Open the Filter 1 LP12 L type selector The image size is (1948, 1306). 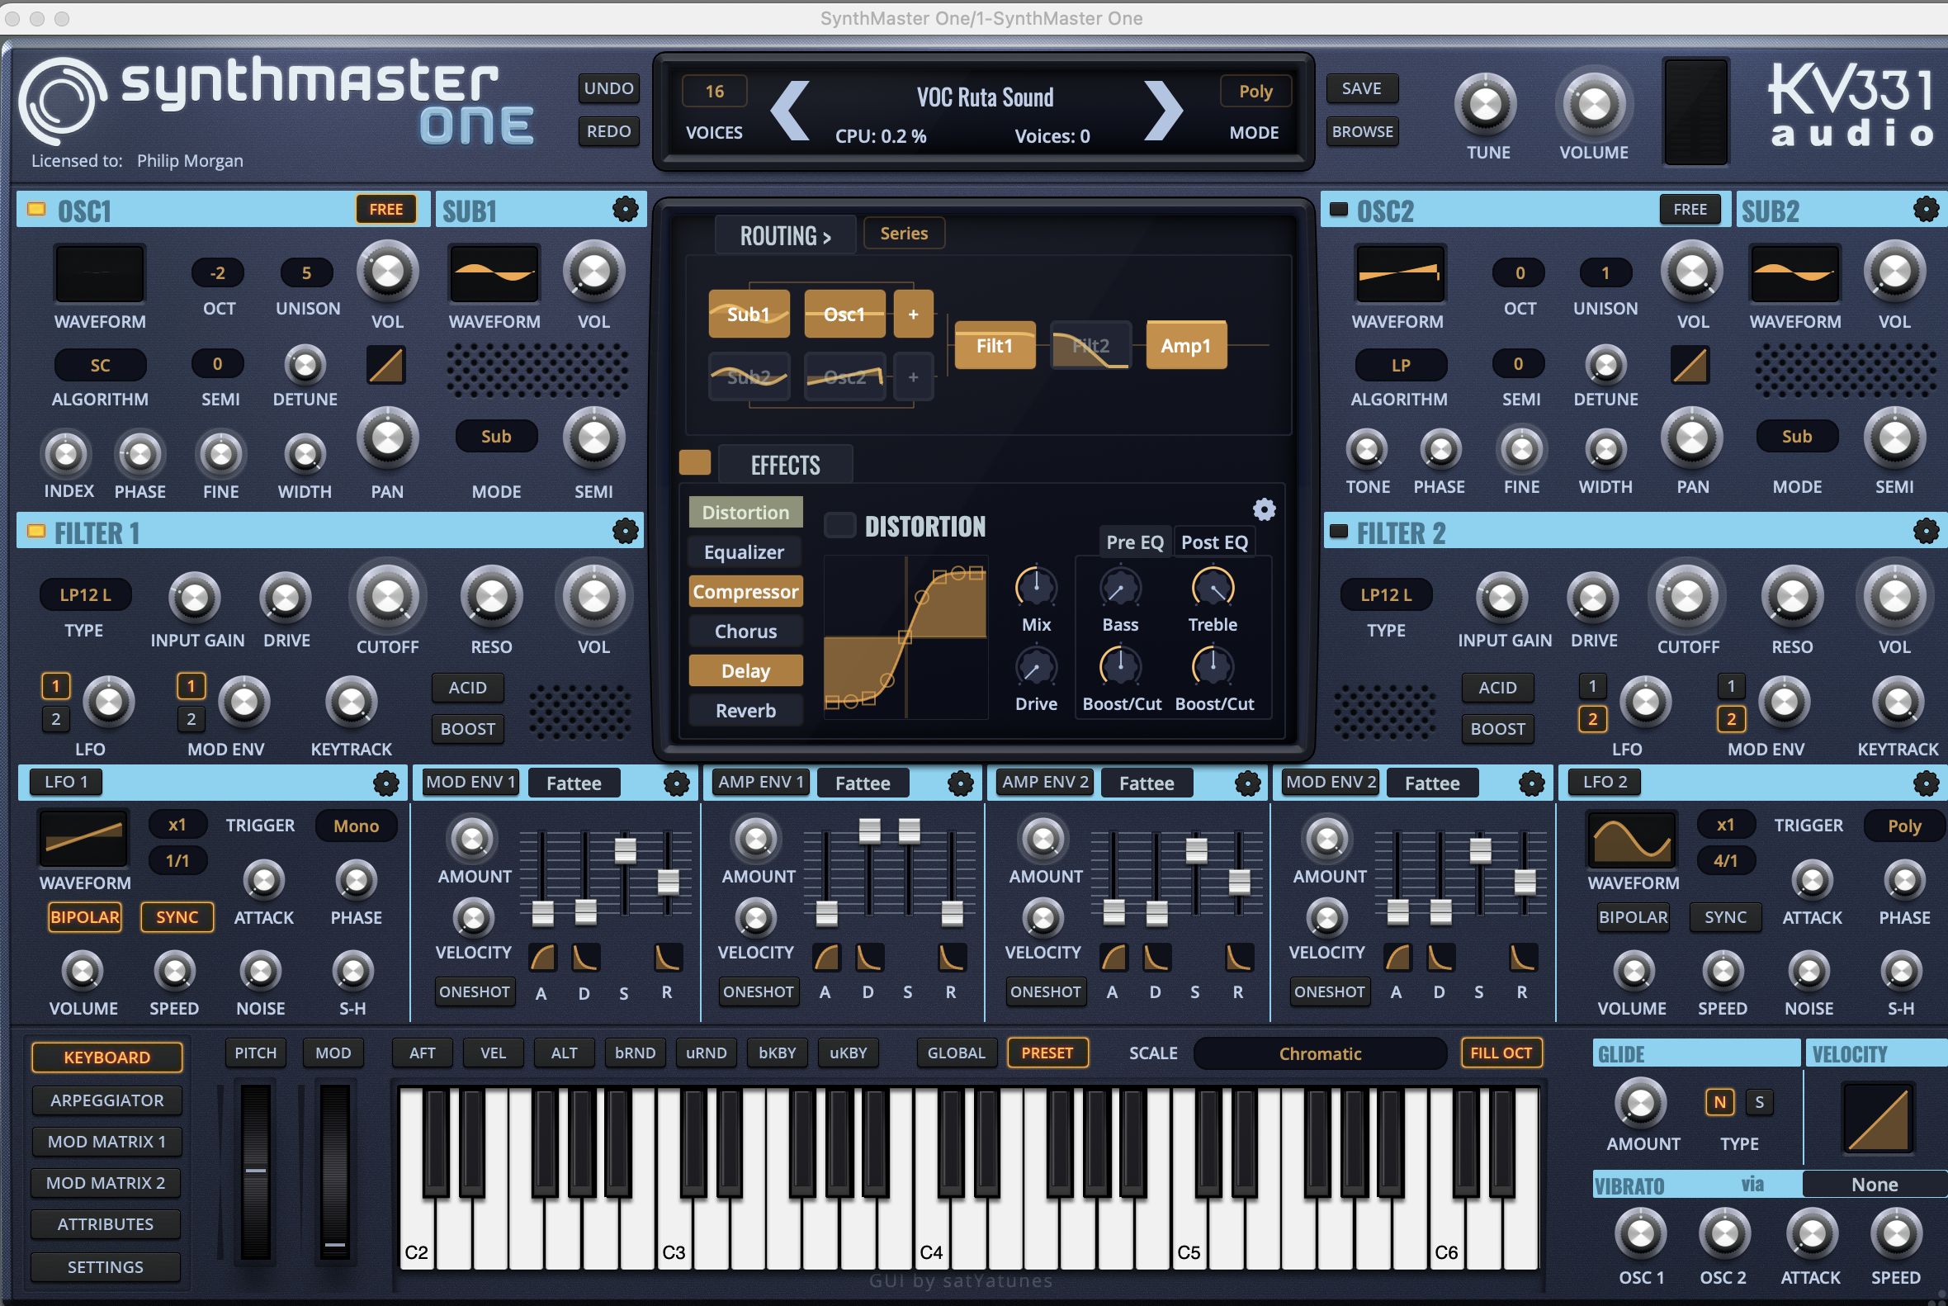[85, 594]
